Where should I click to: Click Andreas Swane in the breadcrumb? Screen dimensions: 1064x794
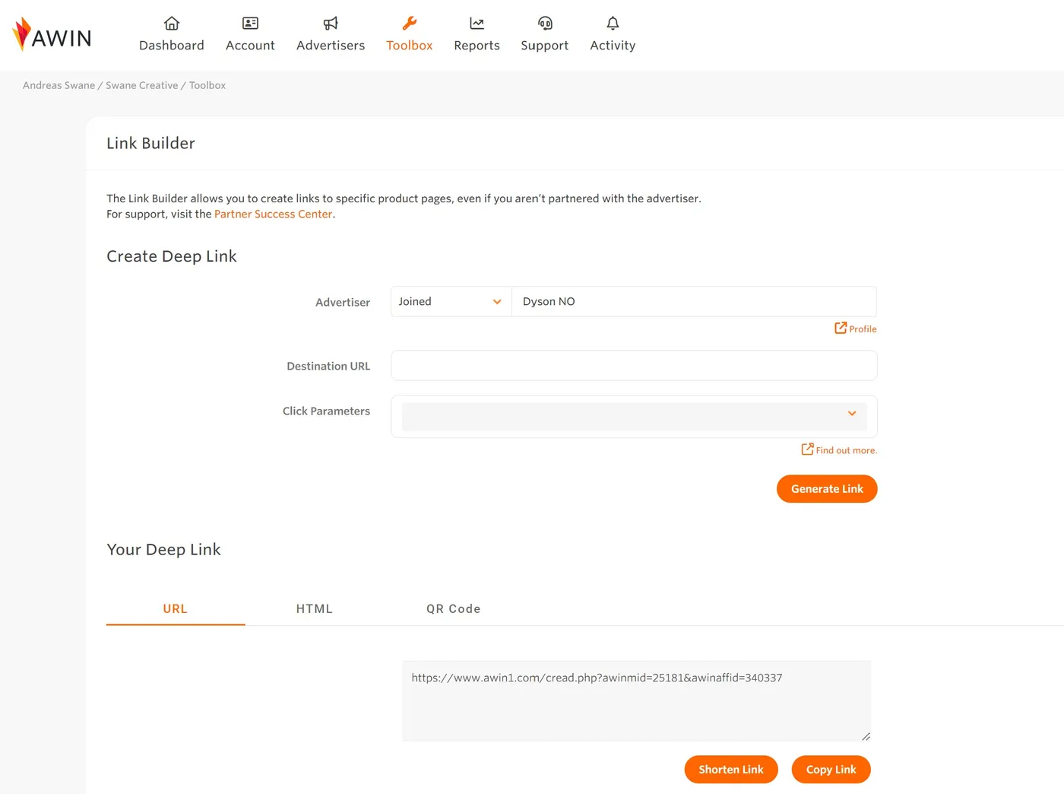tap(59, 85)
